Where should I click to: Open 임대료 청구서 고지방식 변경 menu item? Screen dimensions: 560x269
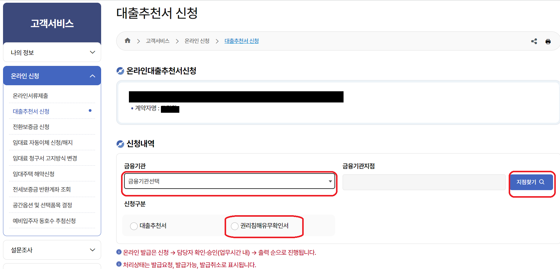point(45,158)
